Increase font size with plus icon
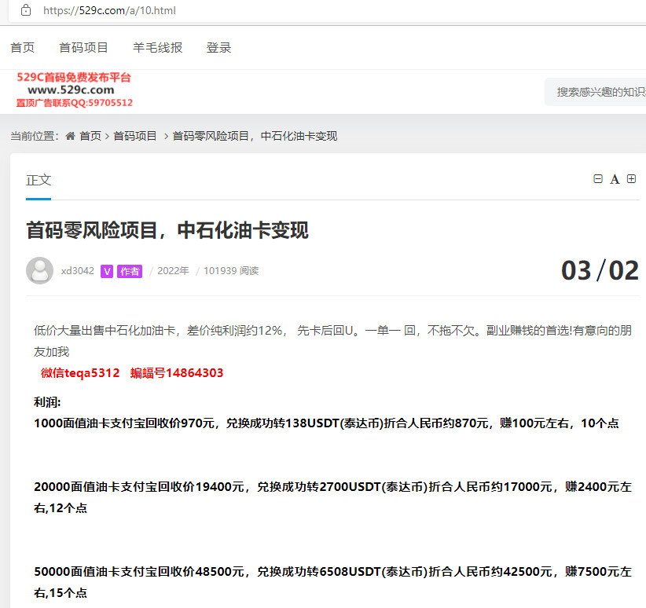646x608 pixels. pyautogui.click(x=631, y=179)
